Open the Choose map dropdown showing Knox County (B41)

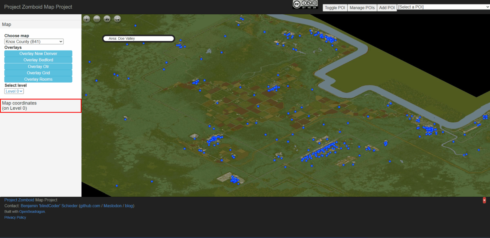[33, 41]
